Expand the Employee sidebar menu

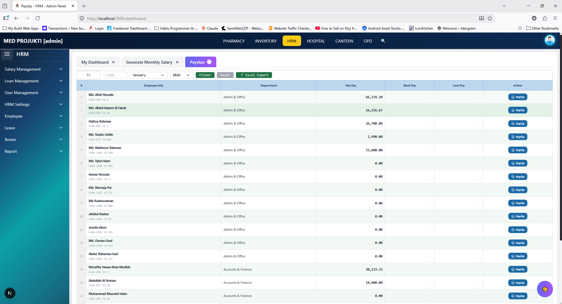pyautogui.click(x=33, y=116)
